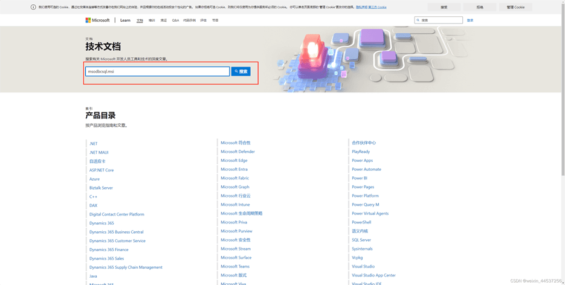Open the DAX link
565x285 pixels.
[x=93, y=205]
